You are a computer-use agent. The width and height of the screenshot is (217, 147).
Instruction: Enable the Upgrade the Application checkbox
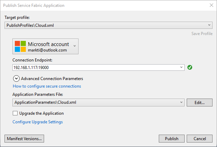pos(15,113)
